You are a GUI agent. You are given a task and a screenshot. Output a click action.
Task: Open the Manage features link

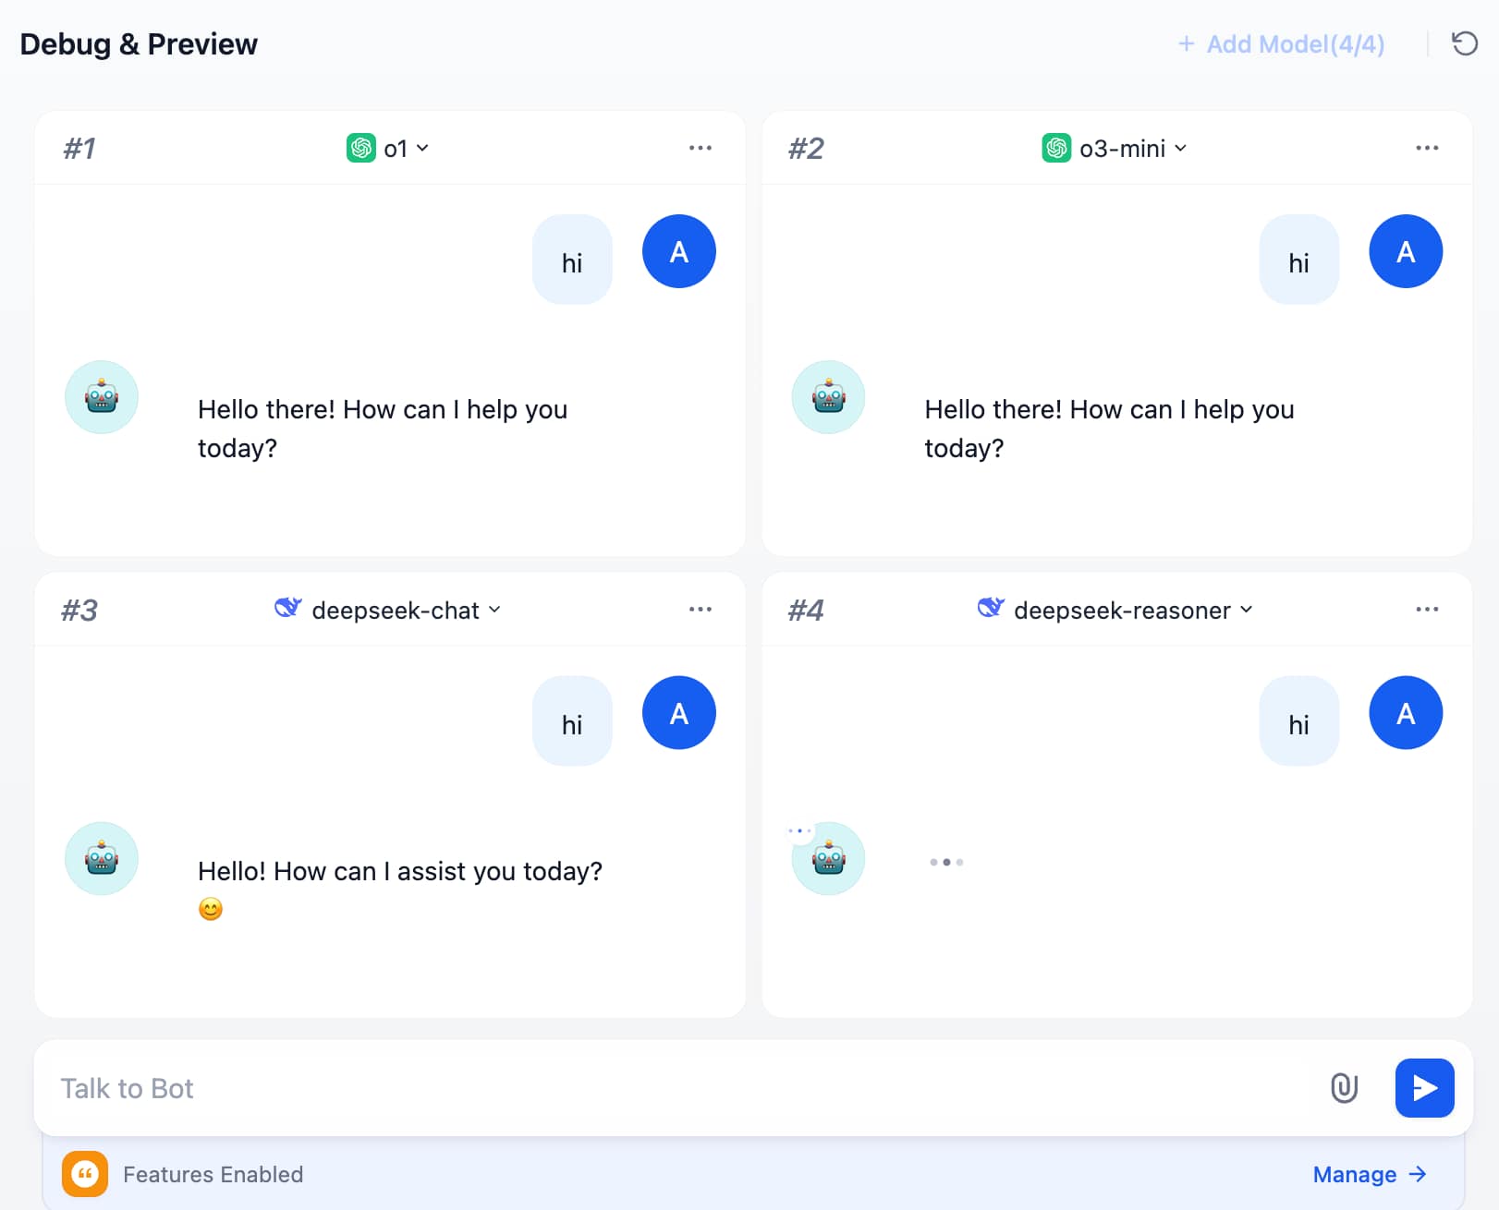click(1369, 1174)
